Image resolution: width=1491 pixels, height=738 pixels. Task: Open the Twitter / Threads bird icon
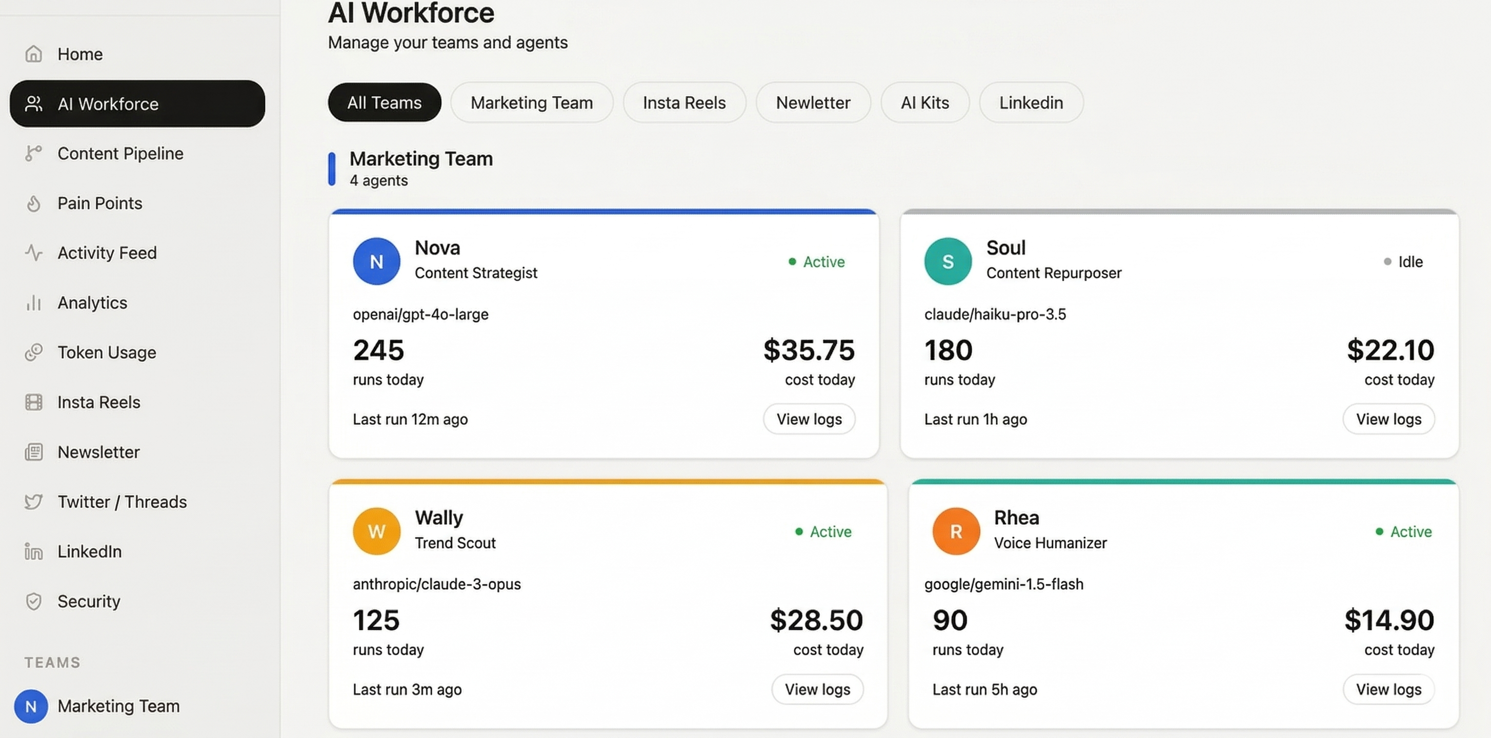point(33,501)
